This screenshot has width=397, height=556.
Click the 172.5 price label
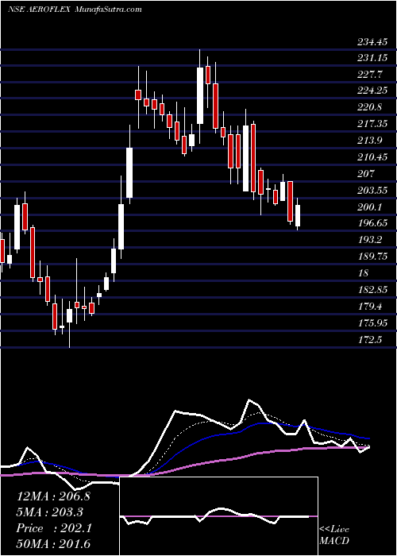pyautogui.click(x=370, y=340)
